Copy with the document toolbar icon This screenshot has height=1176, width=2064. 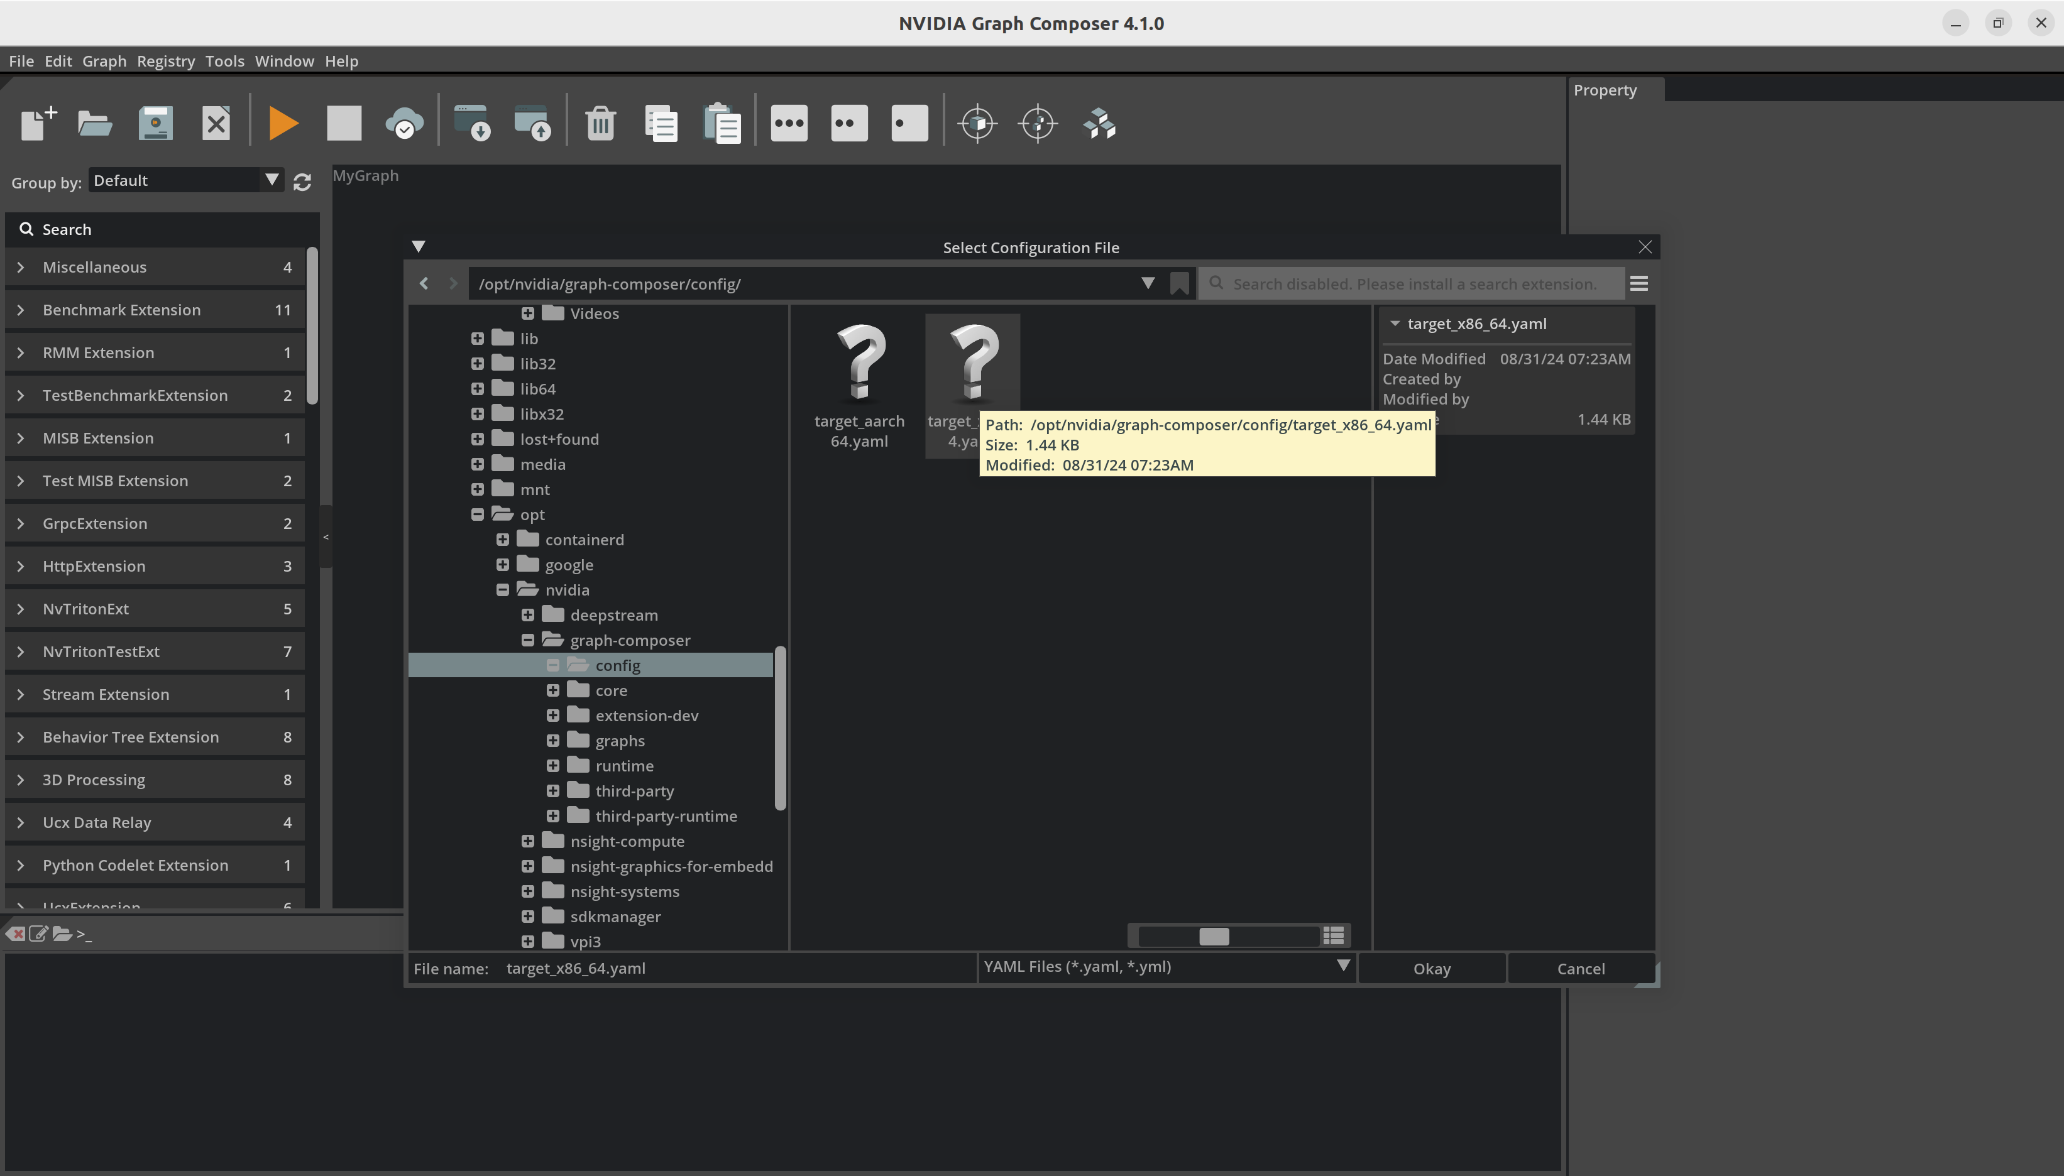(662, 124)
